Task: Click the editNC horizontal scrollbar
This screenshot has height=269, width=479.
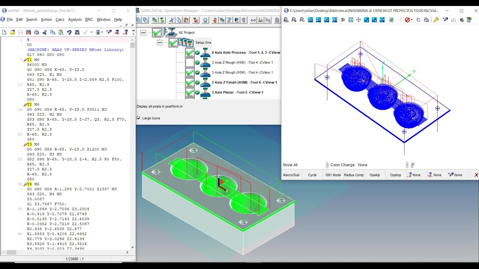Action: (x=65, y=252)
